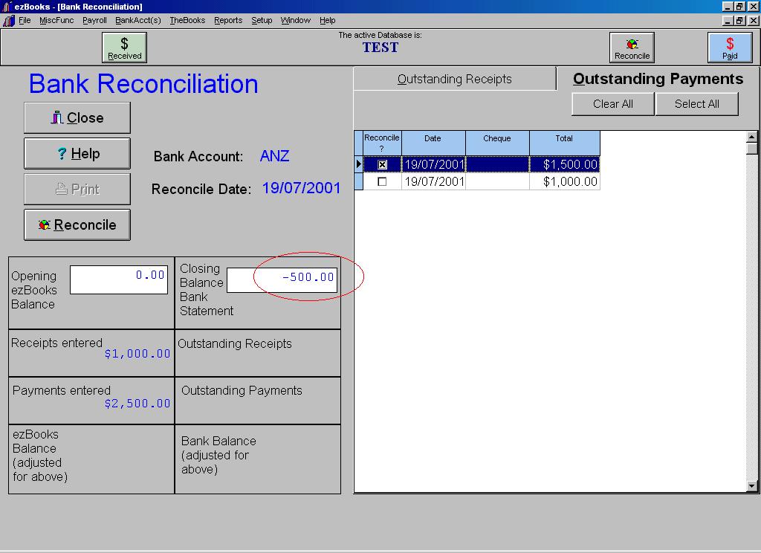Open the Paid dollar toolbar button
The height and width of the screenshot is (553, 761).
[730, 47]
